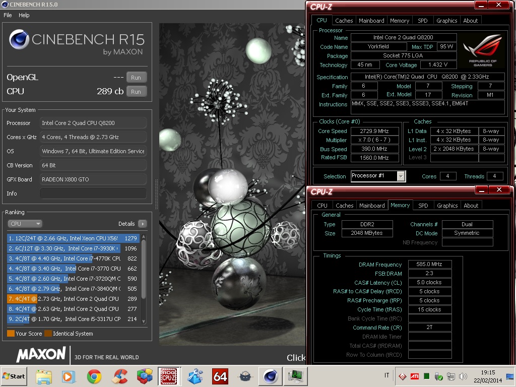Open About tab in bottom CPU-Z window
The height and width of the screenshot is (387, 516).
click(471, 206)
